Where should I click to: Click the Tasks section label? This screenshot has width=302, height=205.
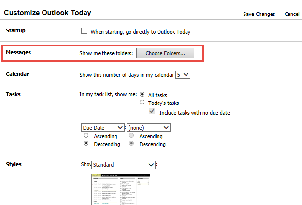pos(13,94)
